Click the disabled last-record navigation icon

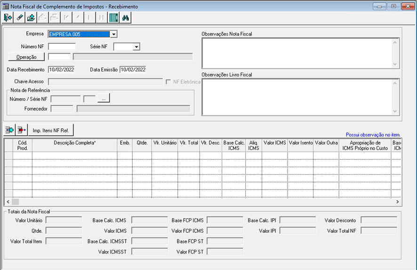pos(101,18)
